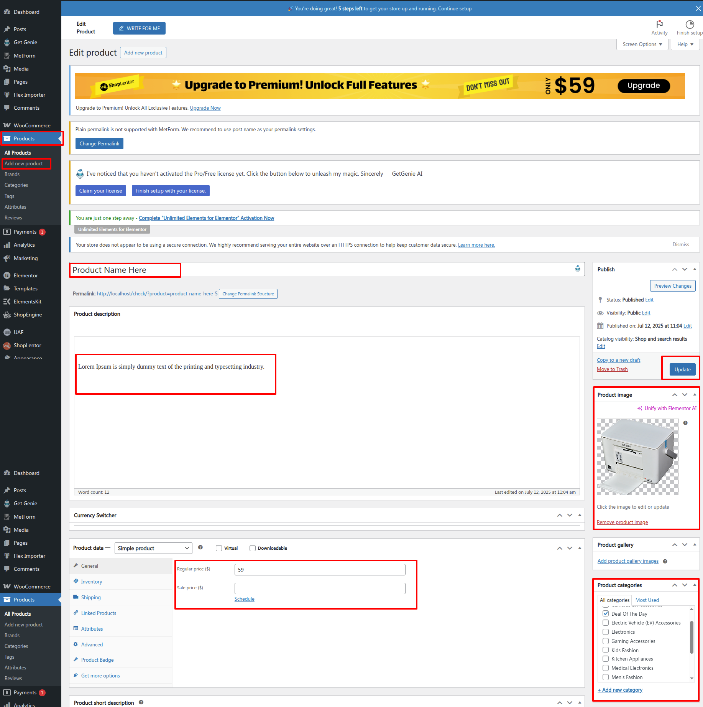Open the Marketing menu icon

(7, 258)
